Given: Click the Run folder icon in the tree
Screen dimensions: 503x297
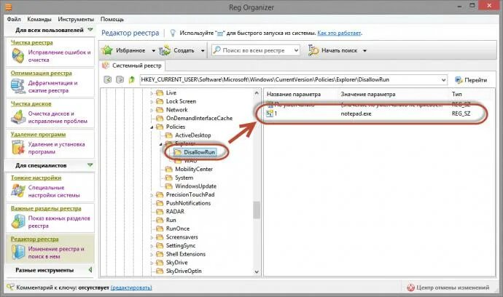Looking at the screenshot, I should pos(160,220).
